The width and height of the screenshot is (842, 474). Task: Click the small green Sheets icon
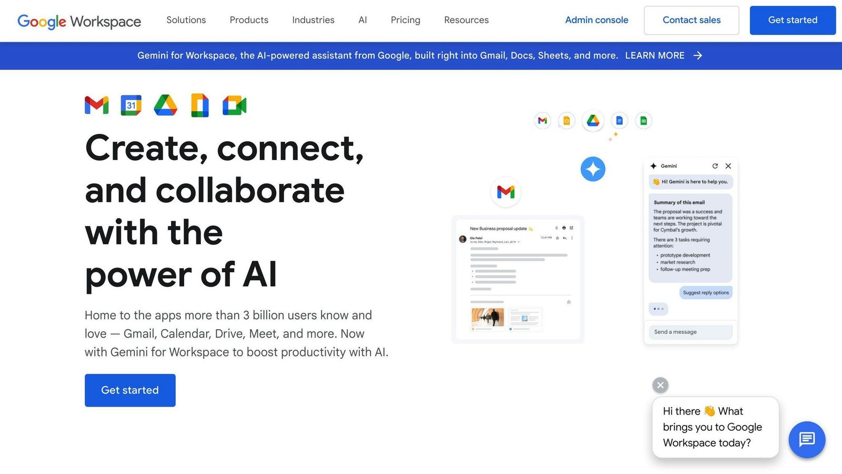coord(644,121)
